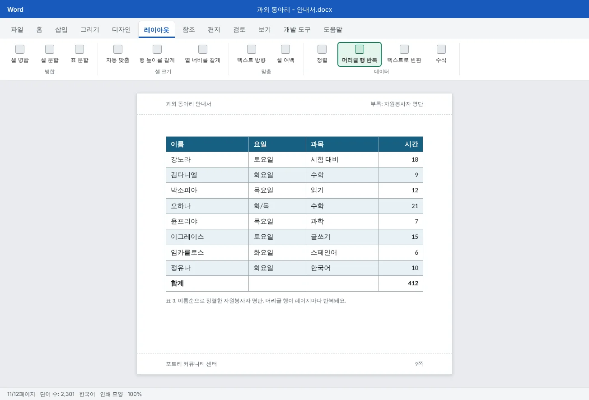This screenshot has width=589, height=400.
Task: Click the 요일 header cell
Action: coord(277,144)
